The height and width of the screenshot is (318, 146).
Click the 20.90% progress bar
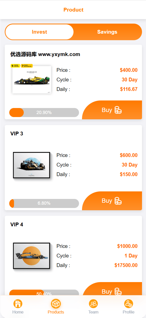[44, 113]
